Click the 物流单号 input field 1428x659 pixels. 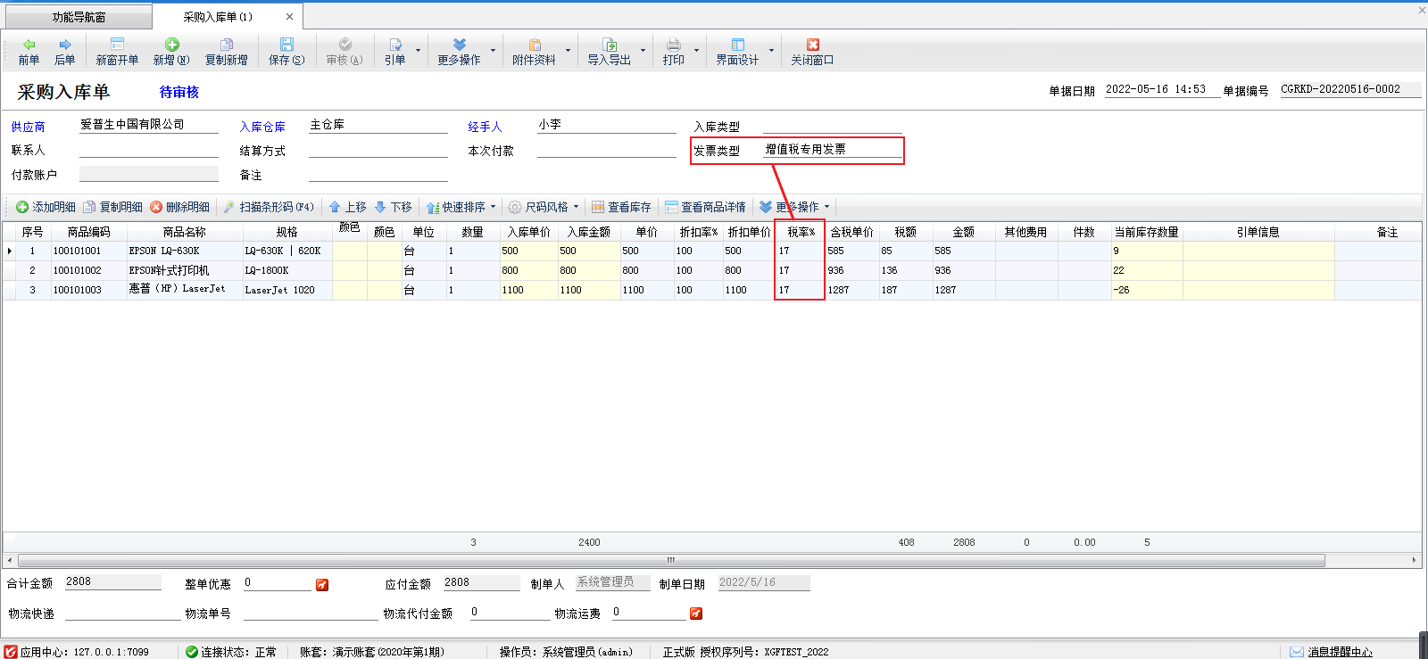[x=310, y=613]
